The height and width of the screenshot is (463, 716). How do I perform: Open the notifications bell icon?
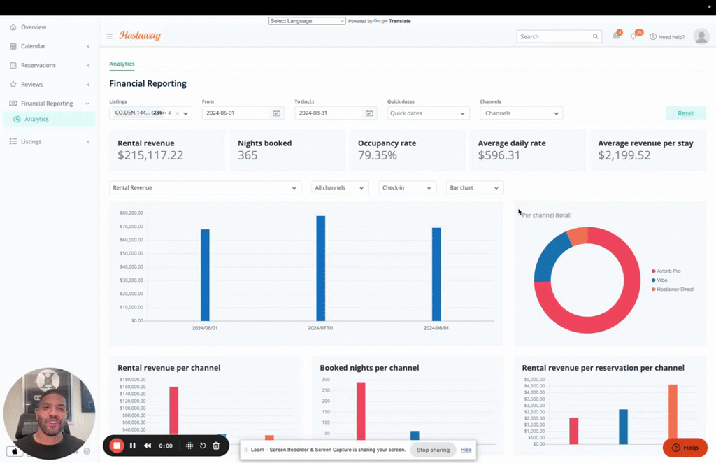pyautogui.click(x=633, y=36)
